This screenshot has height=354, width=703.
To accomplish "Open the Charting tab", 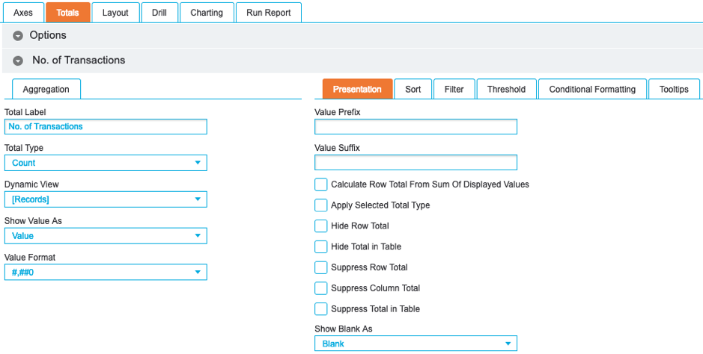I will tap(207, 13).
